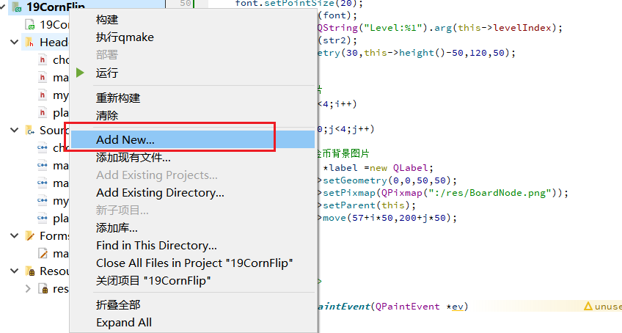Click the 19CornFlip project icon
The image size is (622, 333).
pyautogui.click(x=17, y=7)
